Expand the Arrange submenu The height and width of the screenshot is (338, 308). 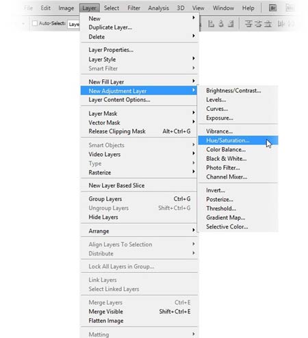pos(139,231)
